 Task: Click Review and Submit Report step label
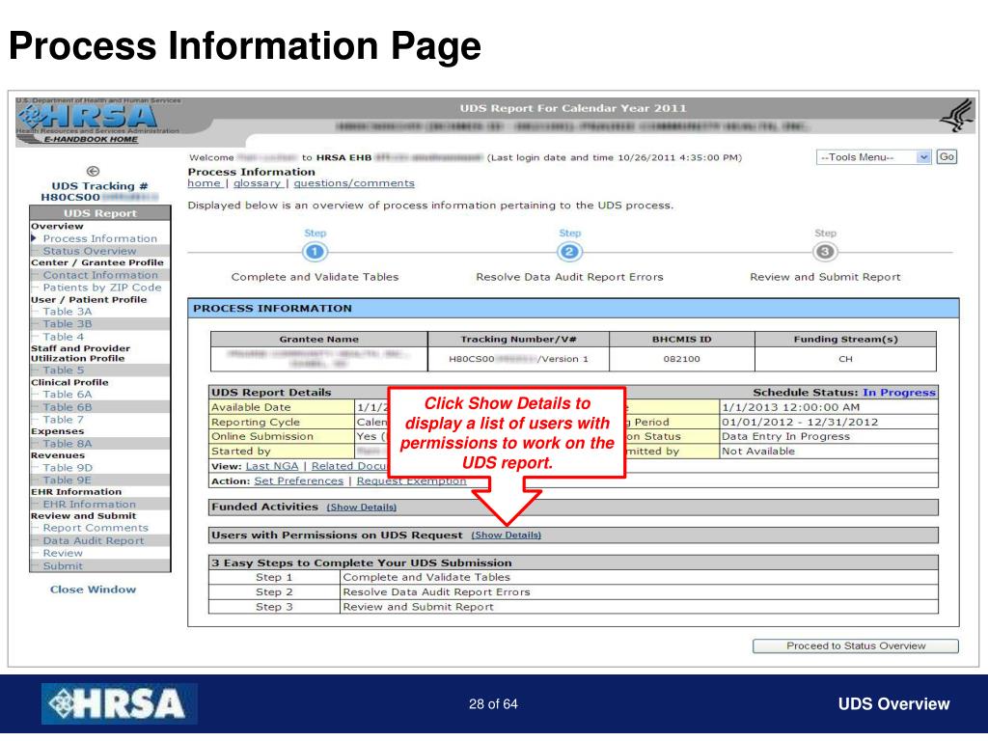826,277
